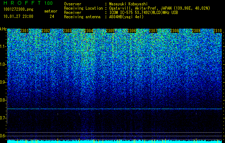
Task: Click the 2305 time marker
Action: pyautogui.click(x=110, y=31)
